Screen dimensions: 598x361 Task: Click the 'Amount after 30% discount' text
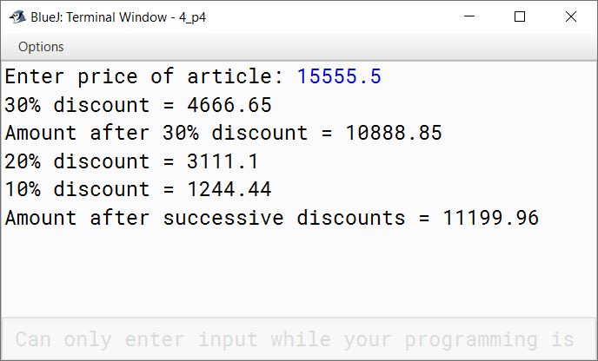click(x=156, y=133)
